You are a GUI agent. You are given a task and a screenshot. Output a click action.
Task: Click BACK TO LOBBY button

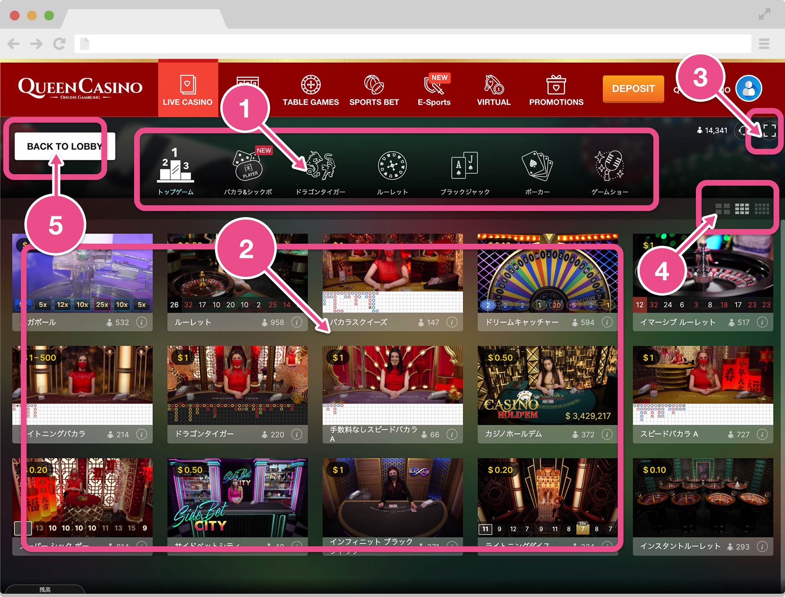point(65,146)
